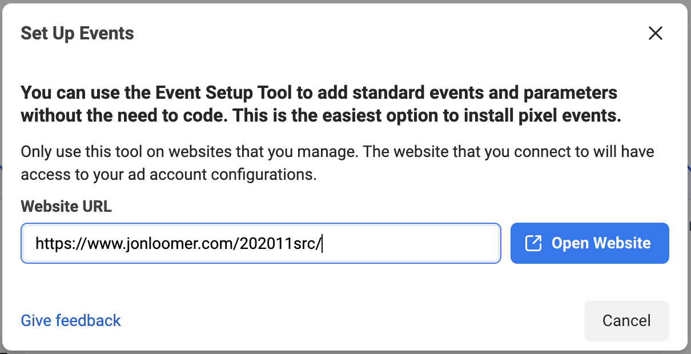Click the text cursor at URL end
This screenshot has height=354, width=691.
coord(324,244)
